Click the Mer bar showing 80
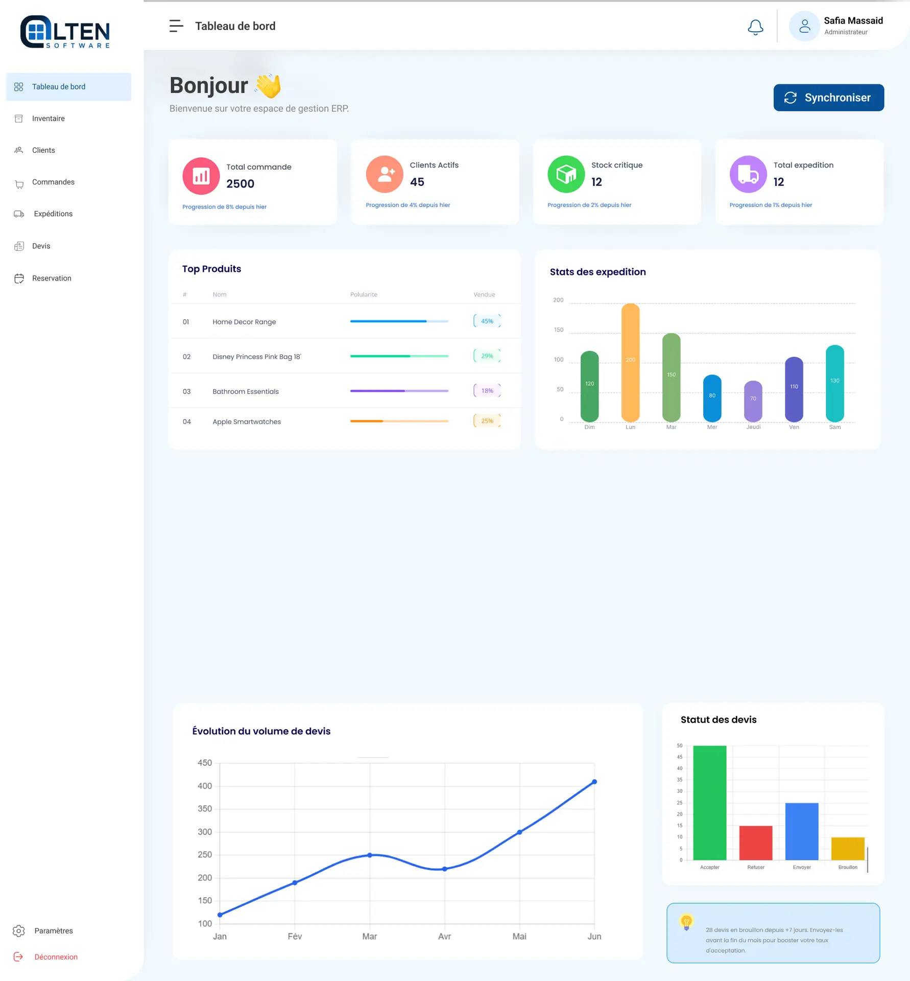 [712, 399]
